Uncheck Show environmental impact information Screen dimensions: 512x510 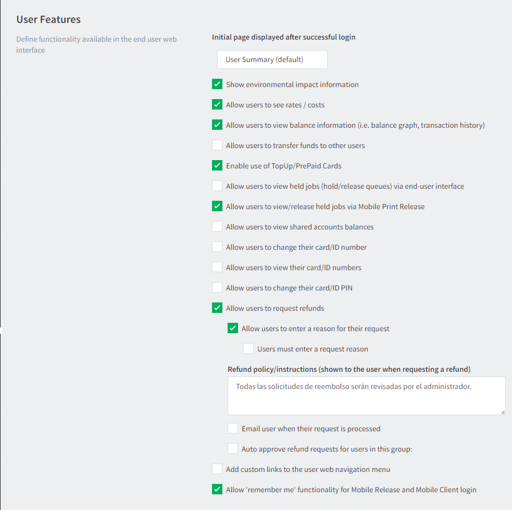(x=217, y=84)
